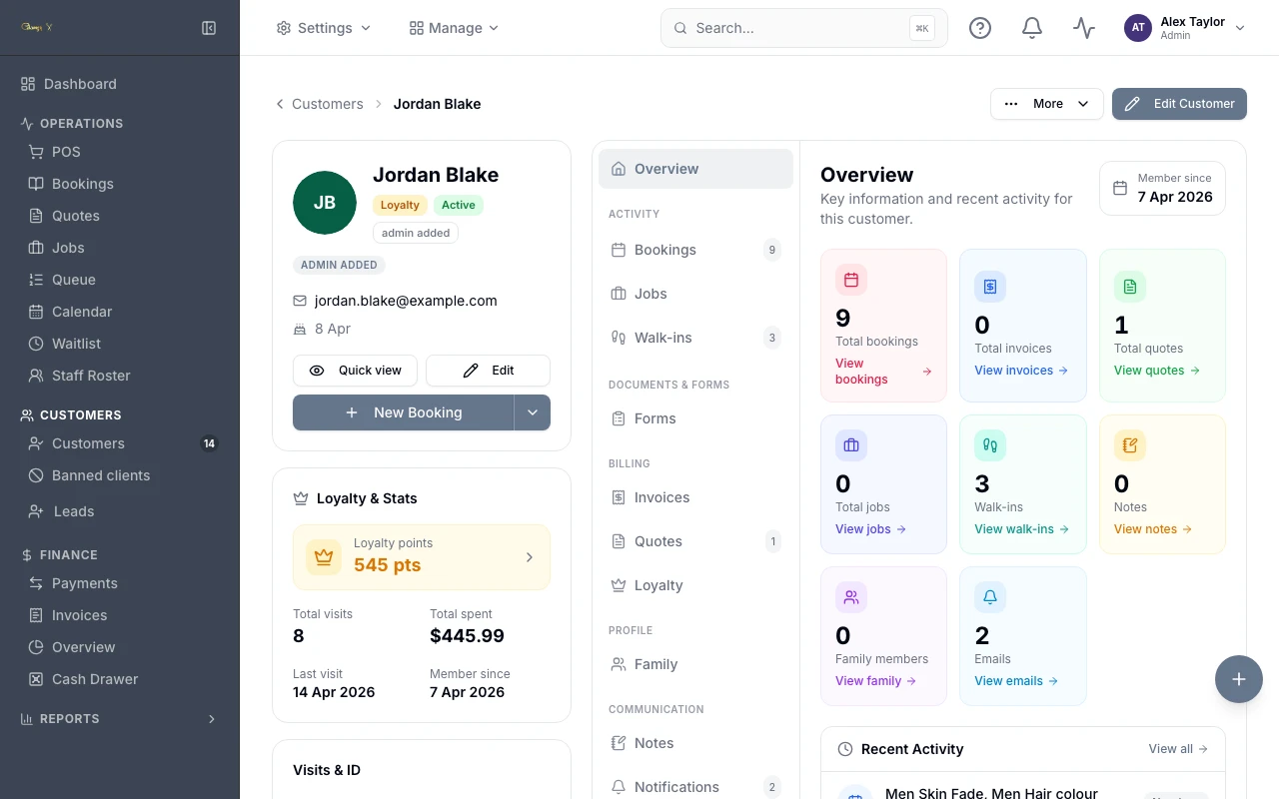Select the Walk-ins tab in customer menu

pyautogui.click(x=695, y=338)
